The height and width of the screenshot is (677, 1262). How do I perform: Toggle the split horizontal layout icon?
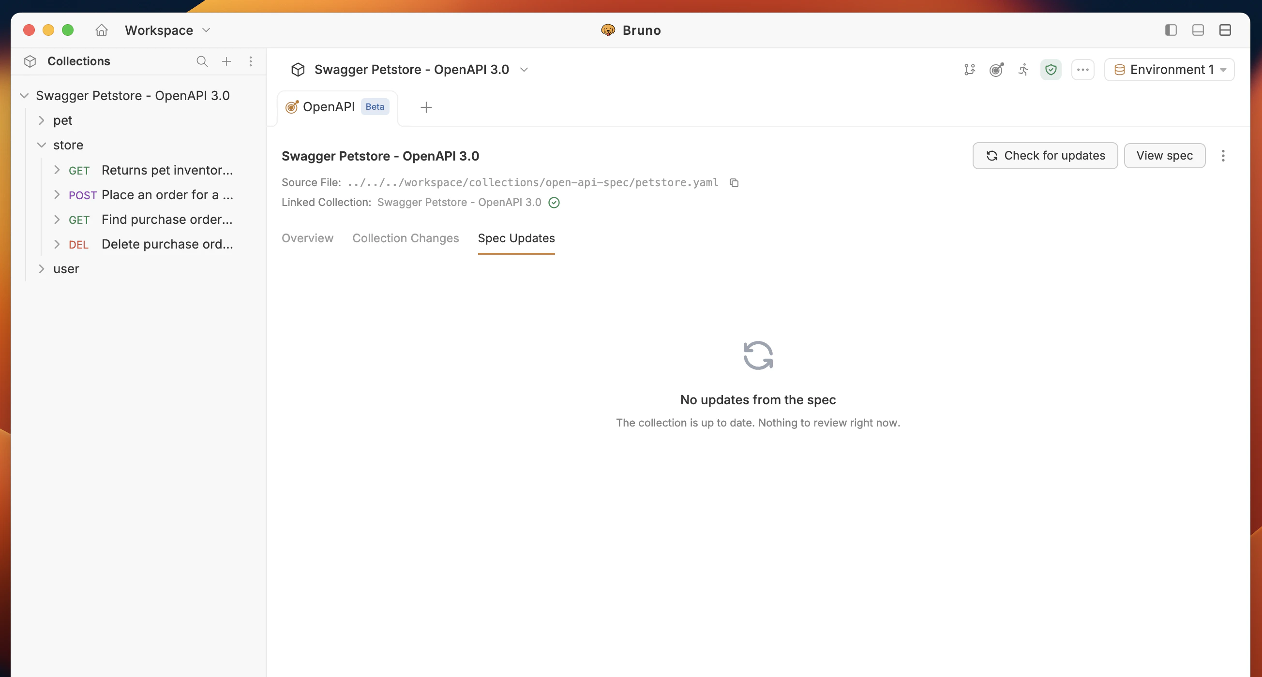(1225, 30)
